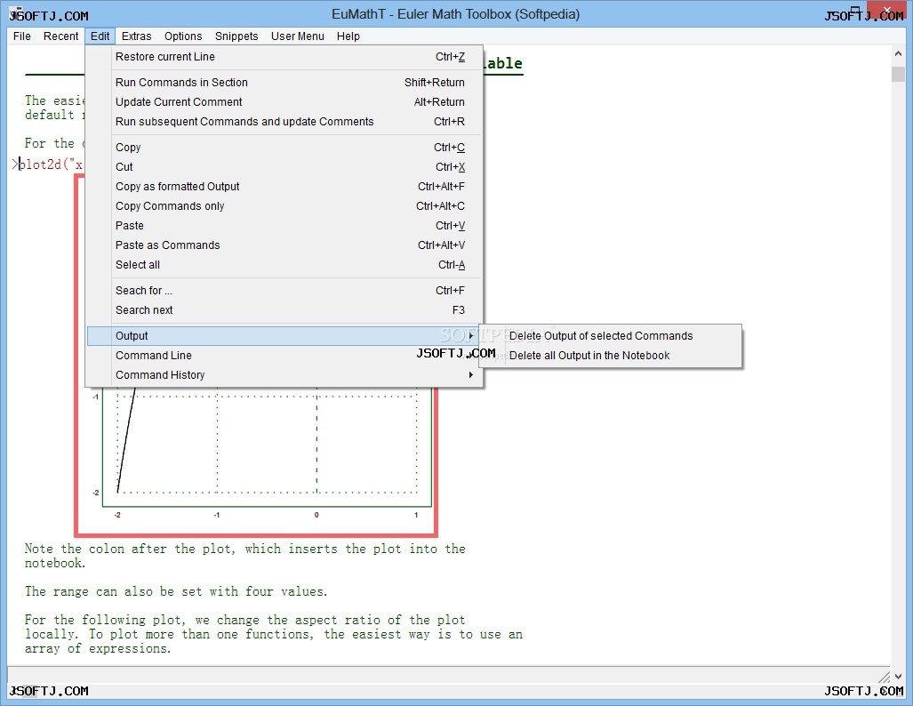Choose Select all
This screenshot has width=913, height=706.
click(x=284, y=264)
